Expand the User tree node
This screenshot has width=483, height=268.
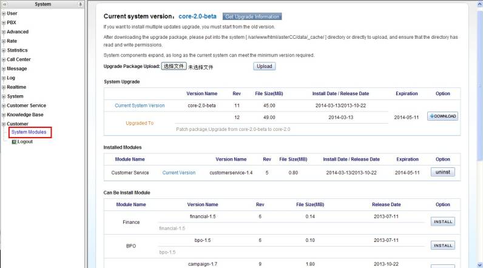coord(4,13)
